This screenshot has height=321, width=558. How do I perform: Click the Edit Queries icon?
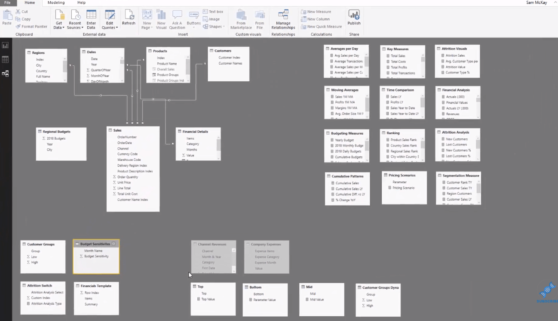(110, 15)
